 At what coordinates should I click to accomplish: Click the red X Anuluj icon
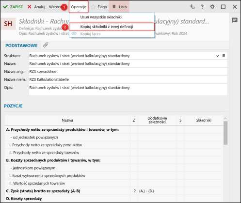[x=29, y=7]
